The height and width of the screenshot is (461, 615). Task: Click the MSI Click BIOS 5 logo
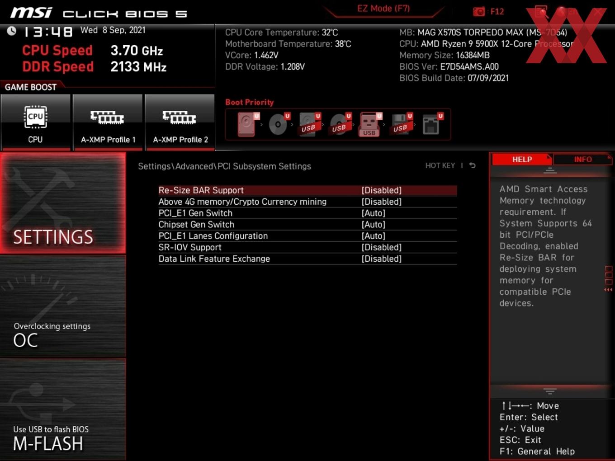coord(99,13)
